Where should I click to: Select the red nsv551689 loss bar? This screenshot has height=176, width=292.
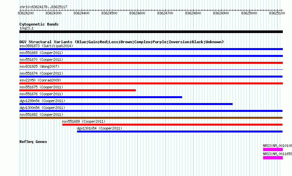pos(173,125)
